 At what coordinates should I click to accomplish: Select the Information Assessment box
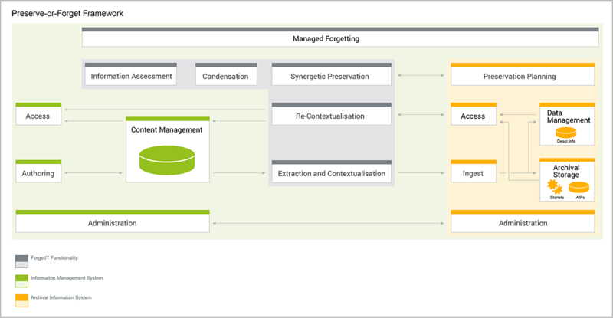click(x=131, y=74)
